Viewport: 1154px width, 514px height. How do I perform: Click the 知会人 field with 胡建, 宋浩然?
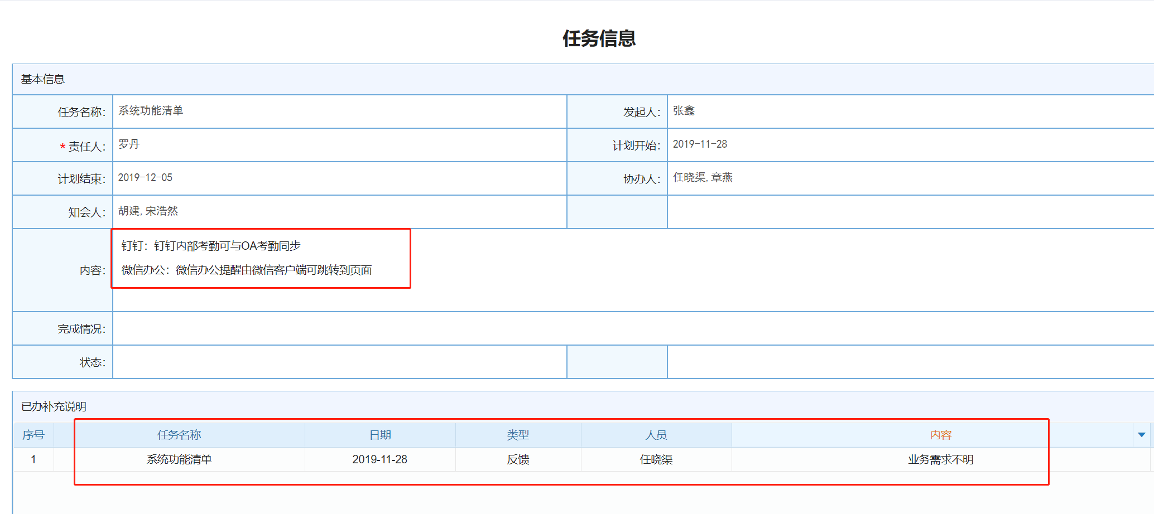tap(339, 212)
